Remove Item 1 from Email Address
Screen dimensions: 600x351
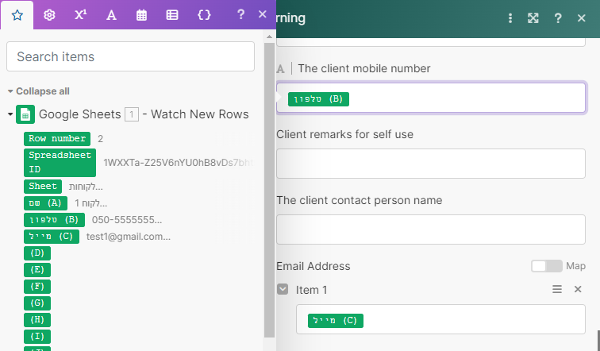[578, 290]
